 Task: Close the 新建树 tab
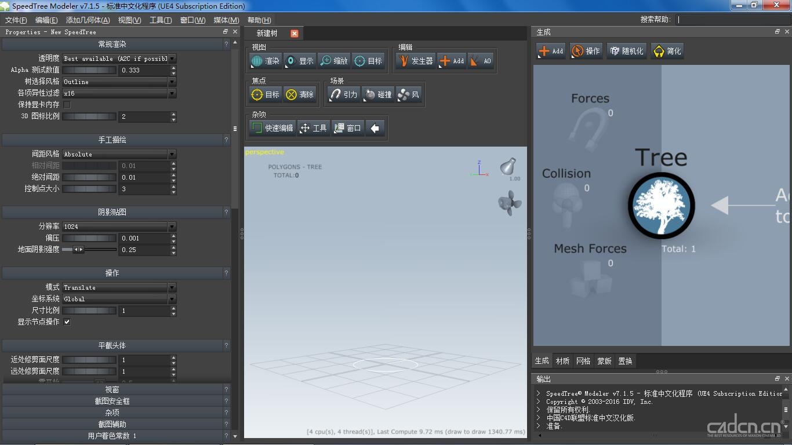(x=294, y=34)
